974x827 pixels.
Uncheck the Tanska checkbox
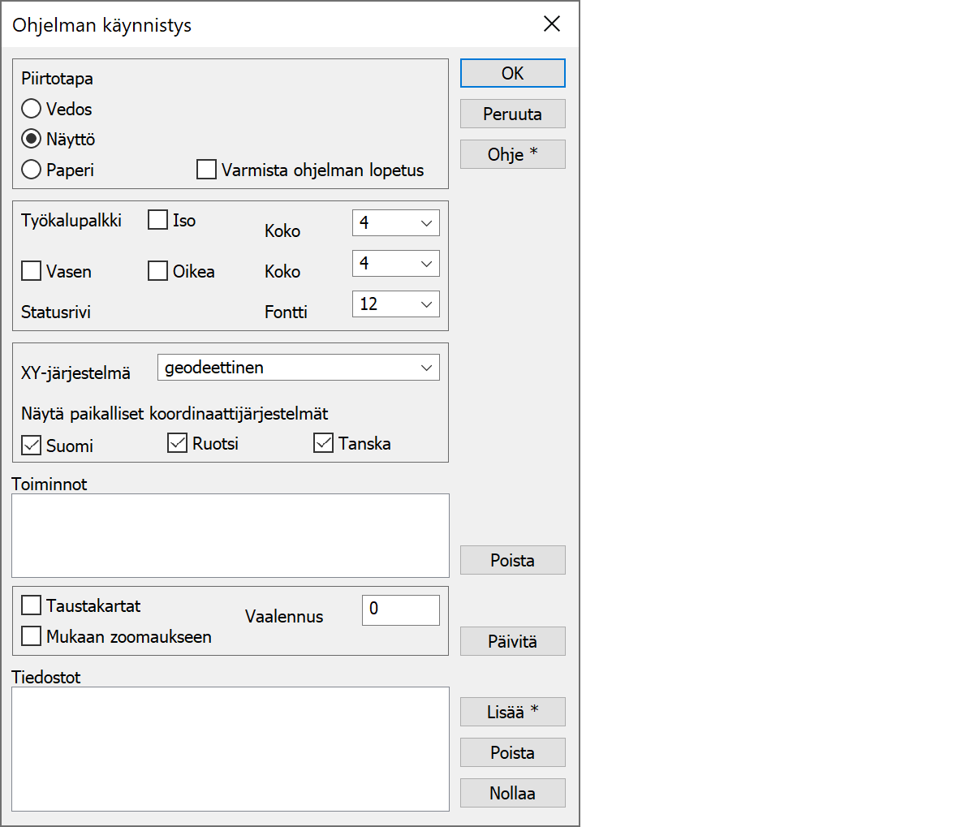pyautogui.click(x=324, y=443)
